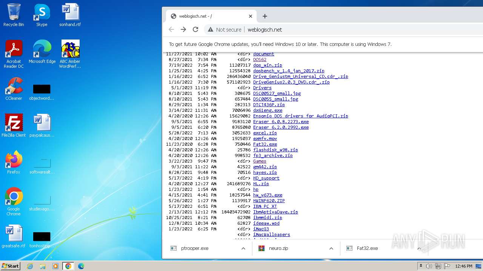Open exmfv.mov link
The image size is (483, 271).
click(265, 139)
